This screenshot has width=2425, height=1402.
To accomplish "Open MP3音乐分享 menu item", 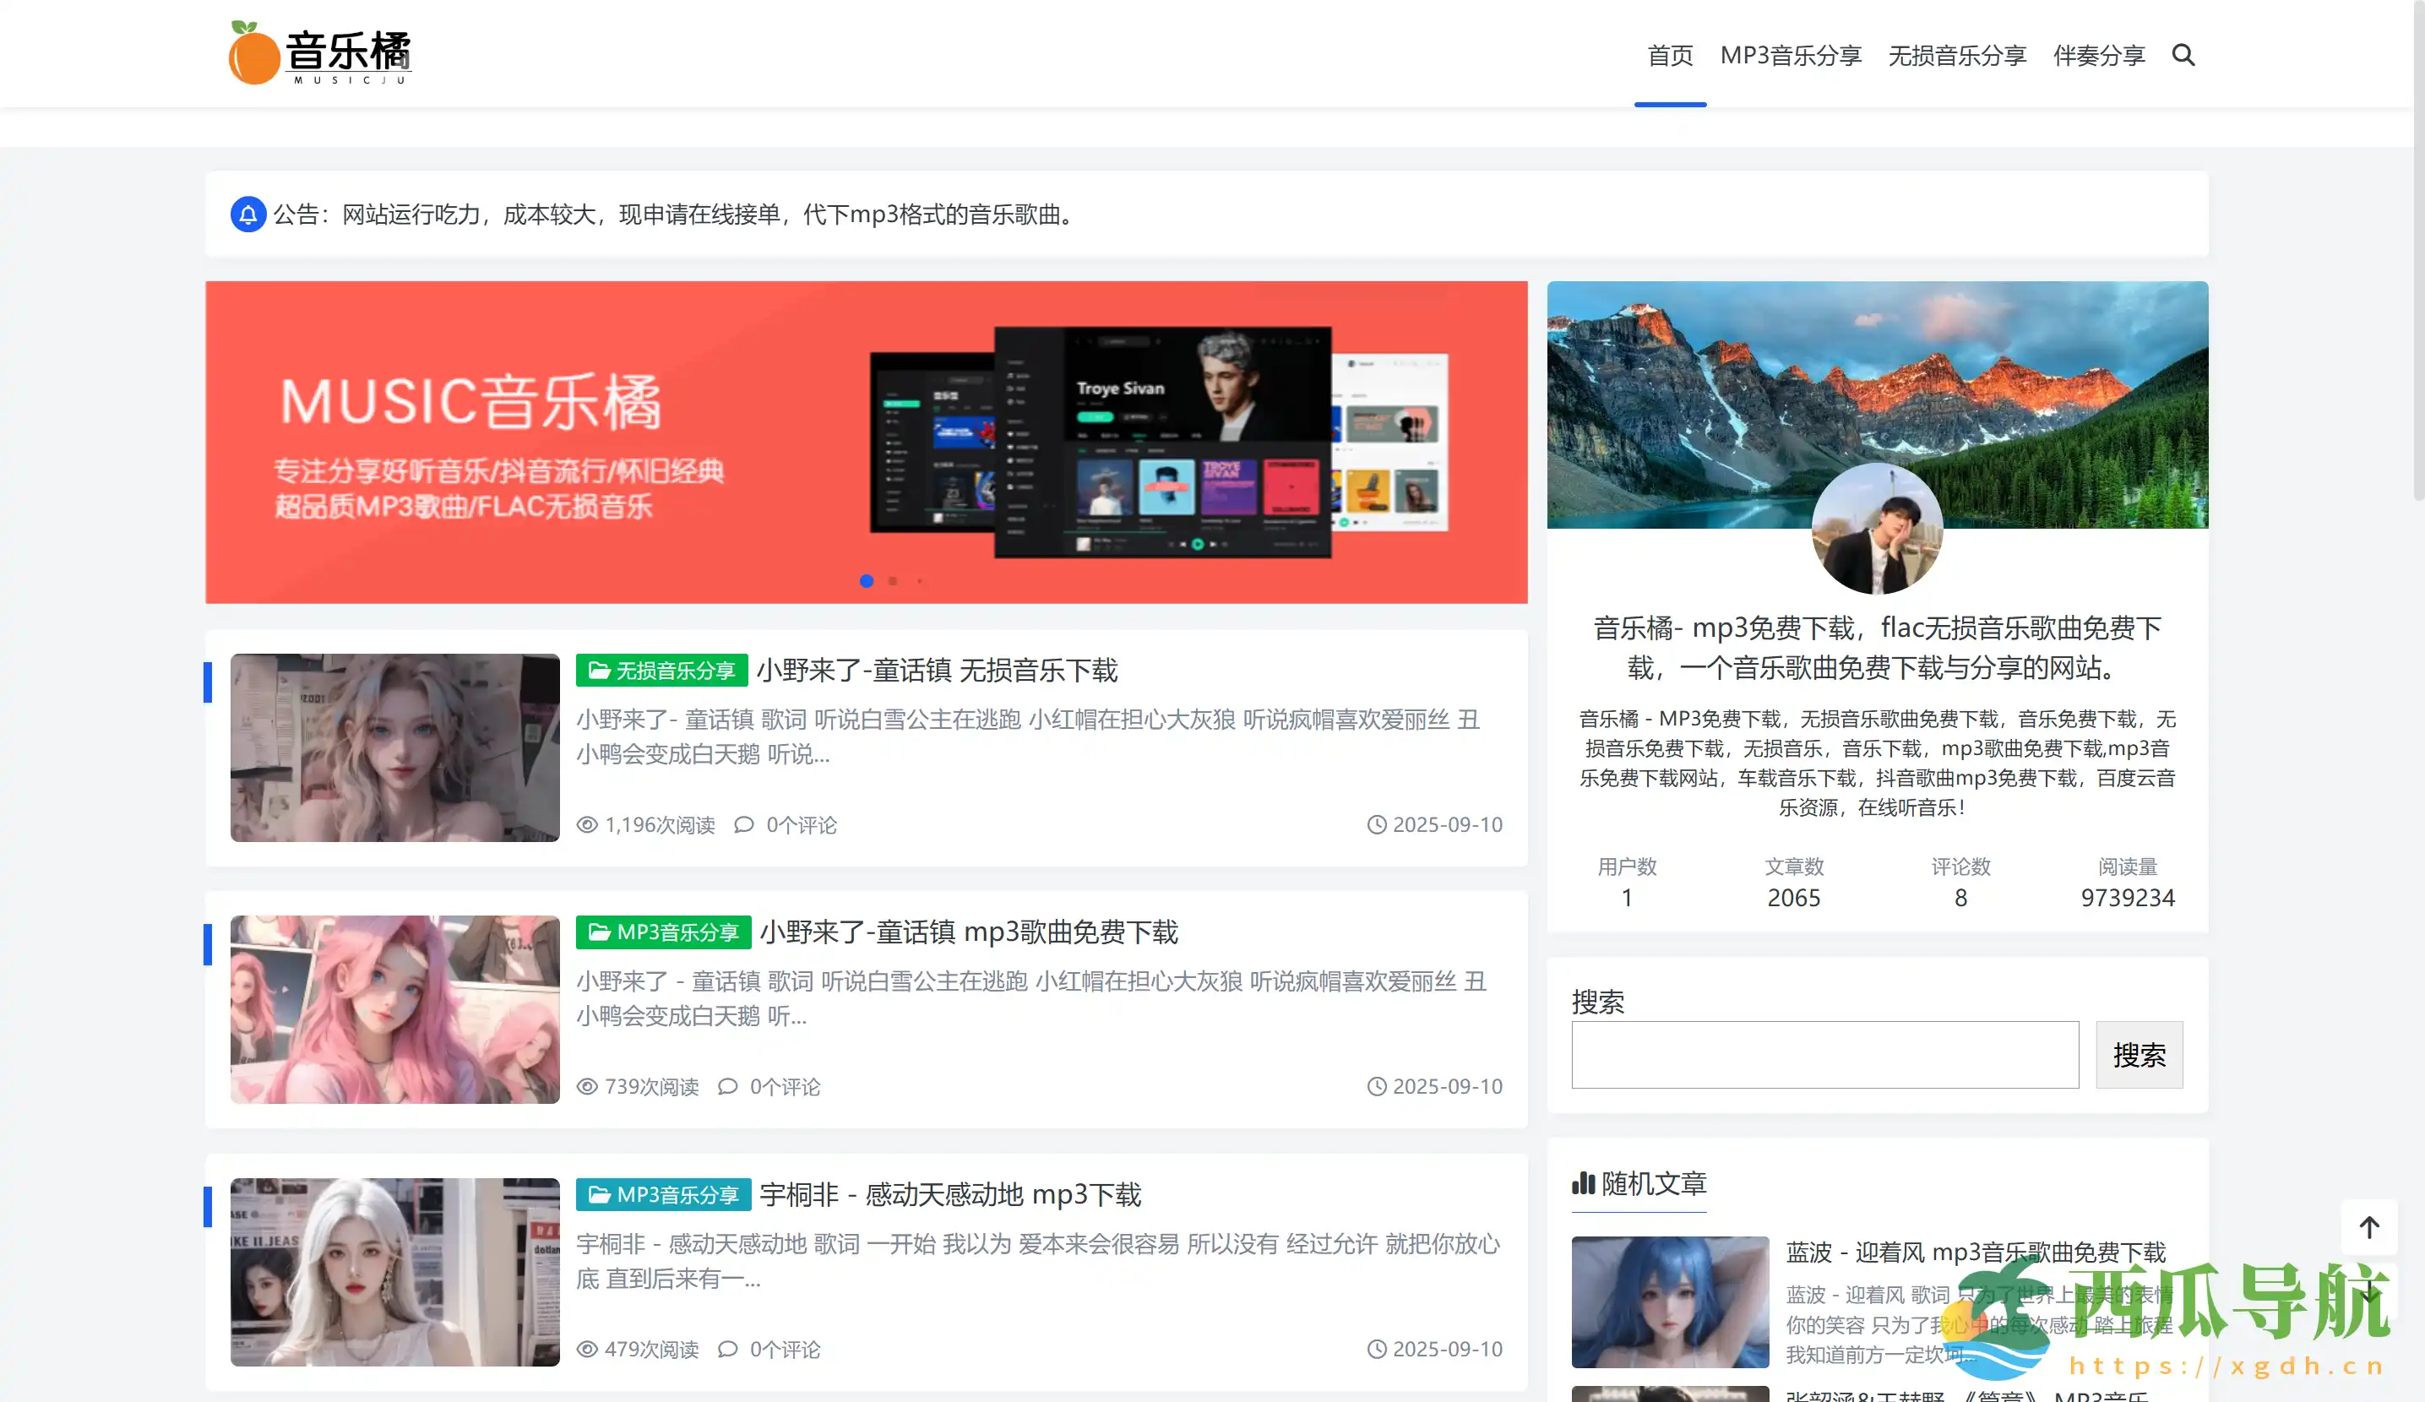I will tap(1790, 55).
